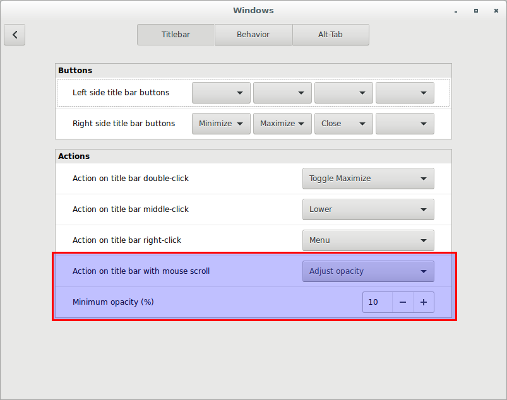The height and width of the screenshot is (400, 507).
Task: Click the minimum opacity value field
Action: pos(378,302)
